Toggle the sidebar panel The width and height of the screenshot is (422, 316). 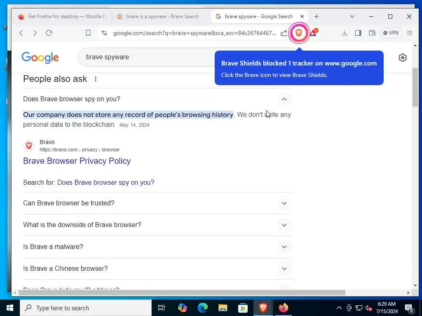[x=358, y=33]
